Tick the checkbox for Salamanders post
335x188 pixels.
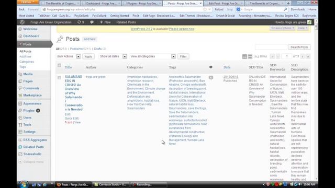pyautogui.click(x=59, y=78)
